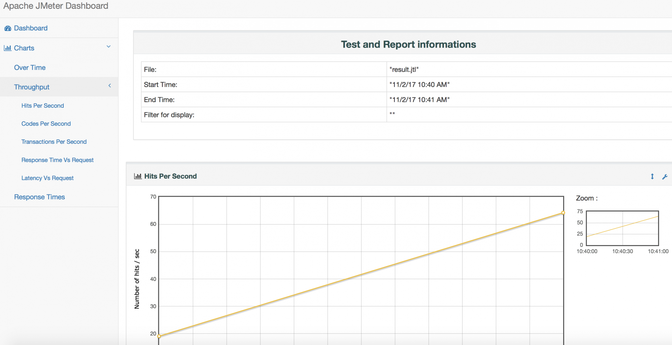
Task: Open chart settings with the wrench icon
Action: pos(665,177)
